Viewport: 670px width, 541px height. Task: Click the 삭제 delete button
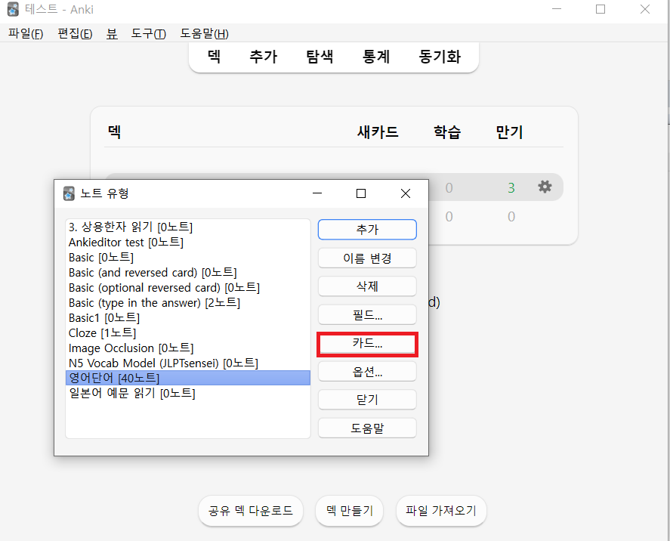pos(367,286)
